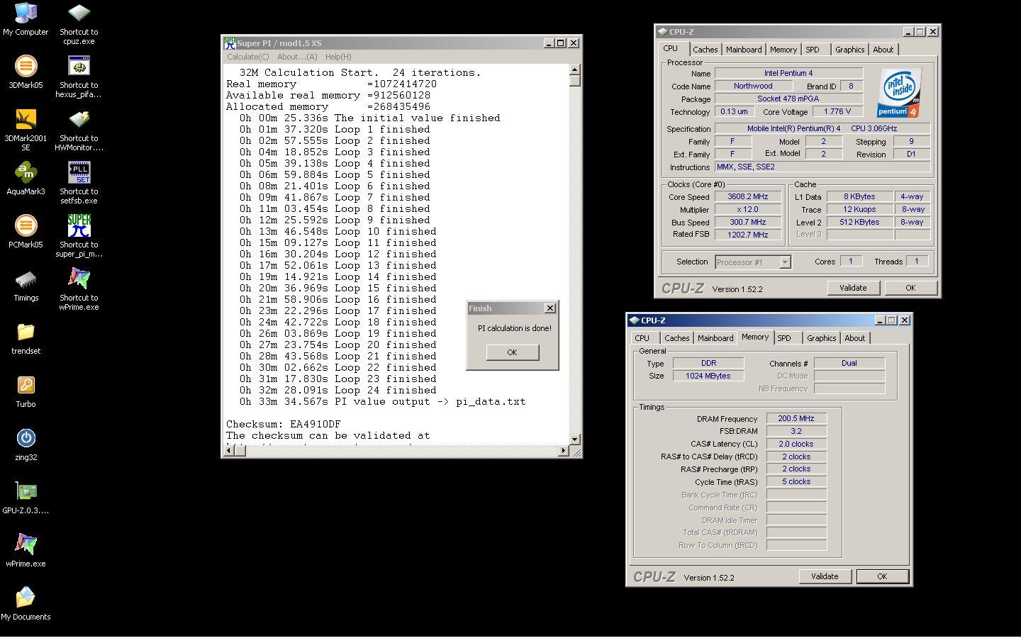The image size is (1021, 638).
Task: Click CPU-Z title icon in memory window
Action: (634, 320)
